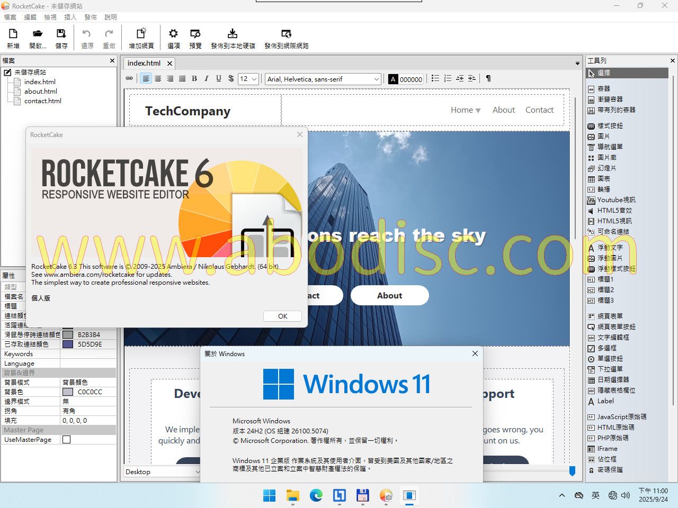Click the insert hyperlink chain icon
The height and width of the screenshot is (508, 678).
click(129, 79)
